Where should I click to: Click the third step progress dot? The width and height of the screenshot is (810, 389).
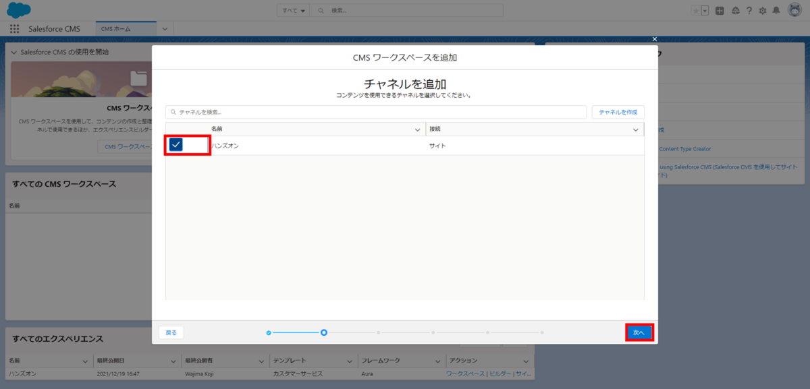[x=379, y=332]
